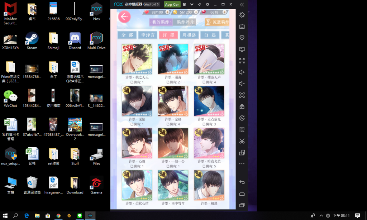This screenshot has width=367, height=220.
Task: Increase volume using Nox sidebar
Action: [x=242, y=72]
